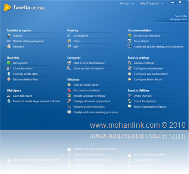Click the Change Windows appearance icon

point(69,101)
